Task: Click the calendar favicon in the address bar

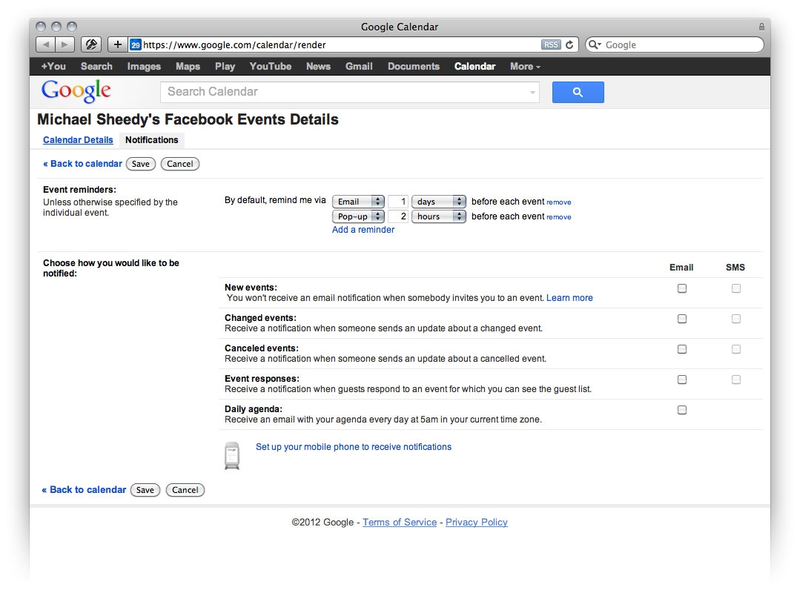Action: pyautogui.click(x=135, y=45)
